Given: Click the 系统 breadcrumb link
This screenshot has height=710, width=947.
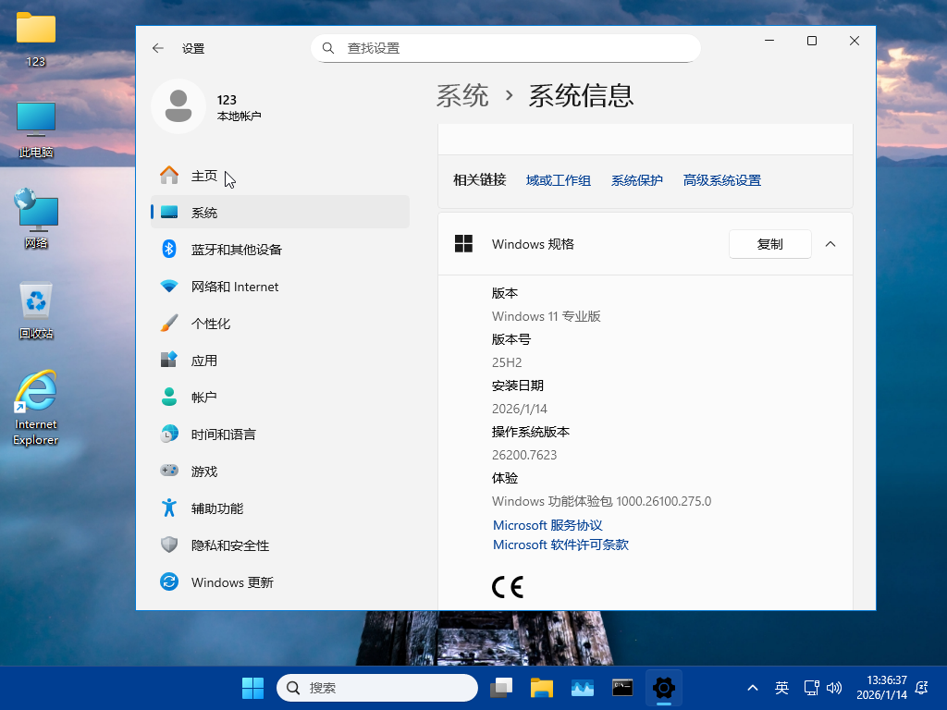Looking at the screenshot, I should click(462, 95).
